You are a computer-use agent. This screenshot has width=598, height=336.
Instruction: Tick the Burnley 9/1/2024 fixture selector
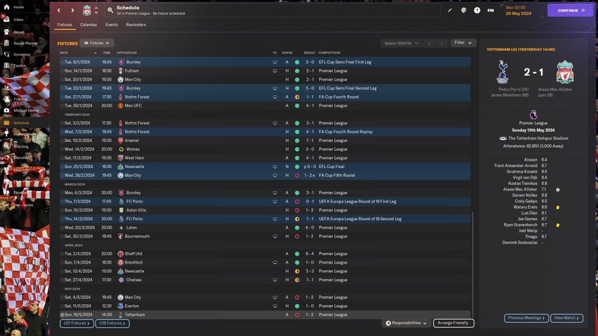click(62, 62)
